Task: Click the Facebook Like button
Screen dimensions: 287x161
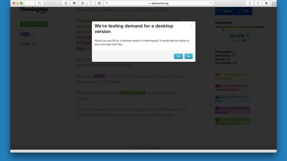Action: click(x=25, y=34)
